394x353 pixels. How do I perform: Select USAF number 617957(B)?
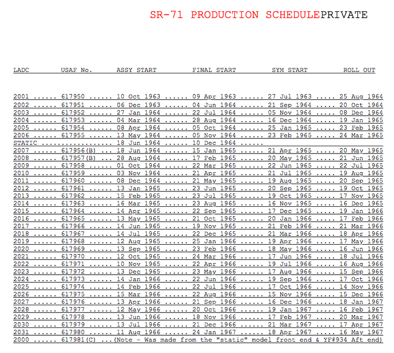click(x=78, y=158)
